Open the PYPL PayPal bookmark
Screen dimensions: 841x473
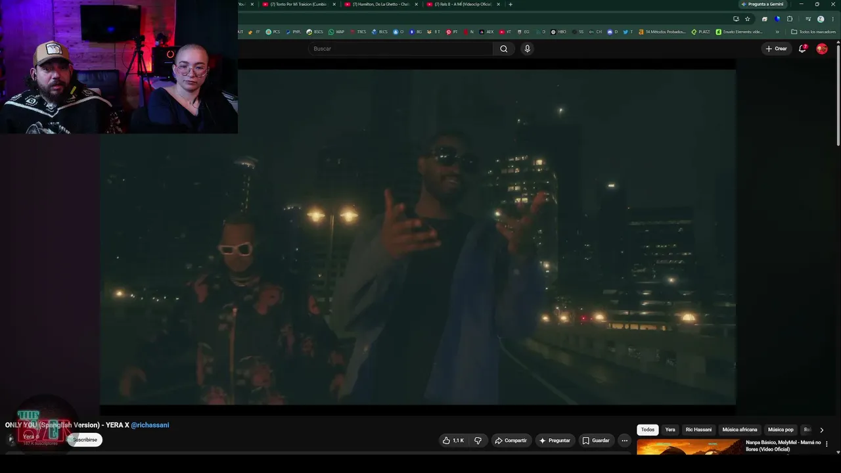294,32
